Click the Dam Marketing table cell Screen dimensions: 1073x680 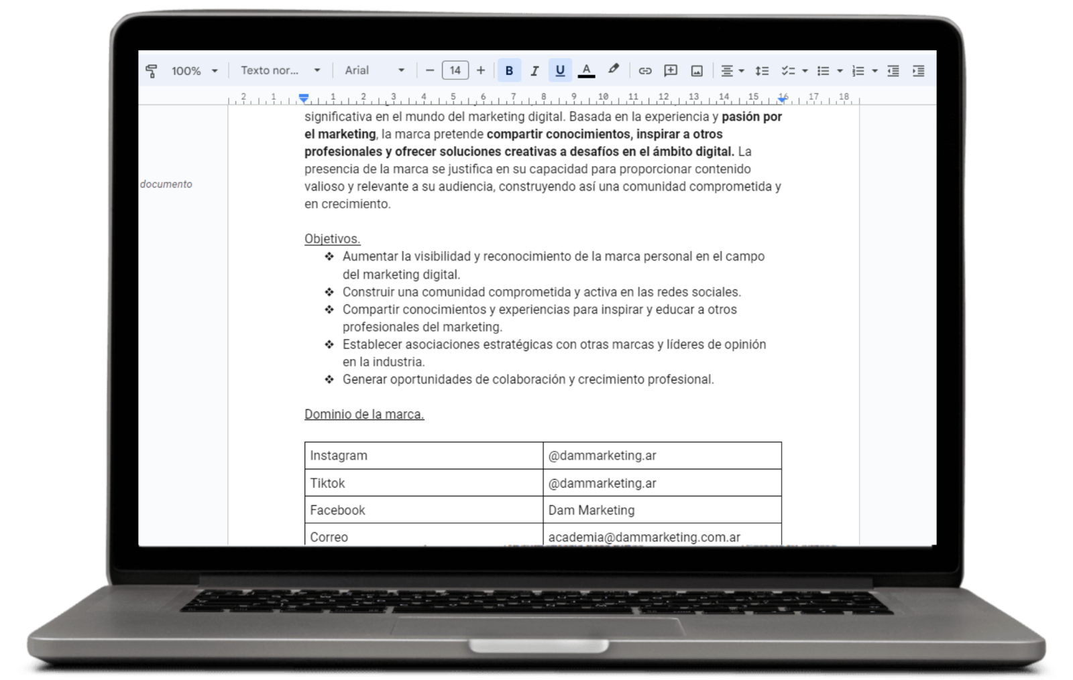pyautogui.click(x=662, y=510)
